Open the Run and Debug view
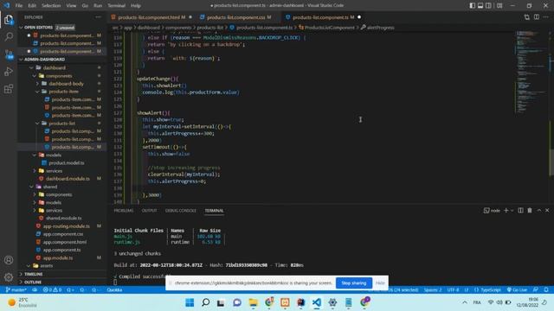 (9, 72)
